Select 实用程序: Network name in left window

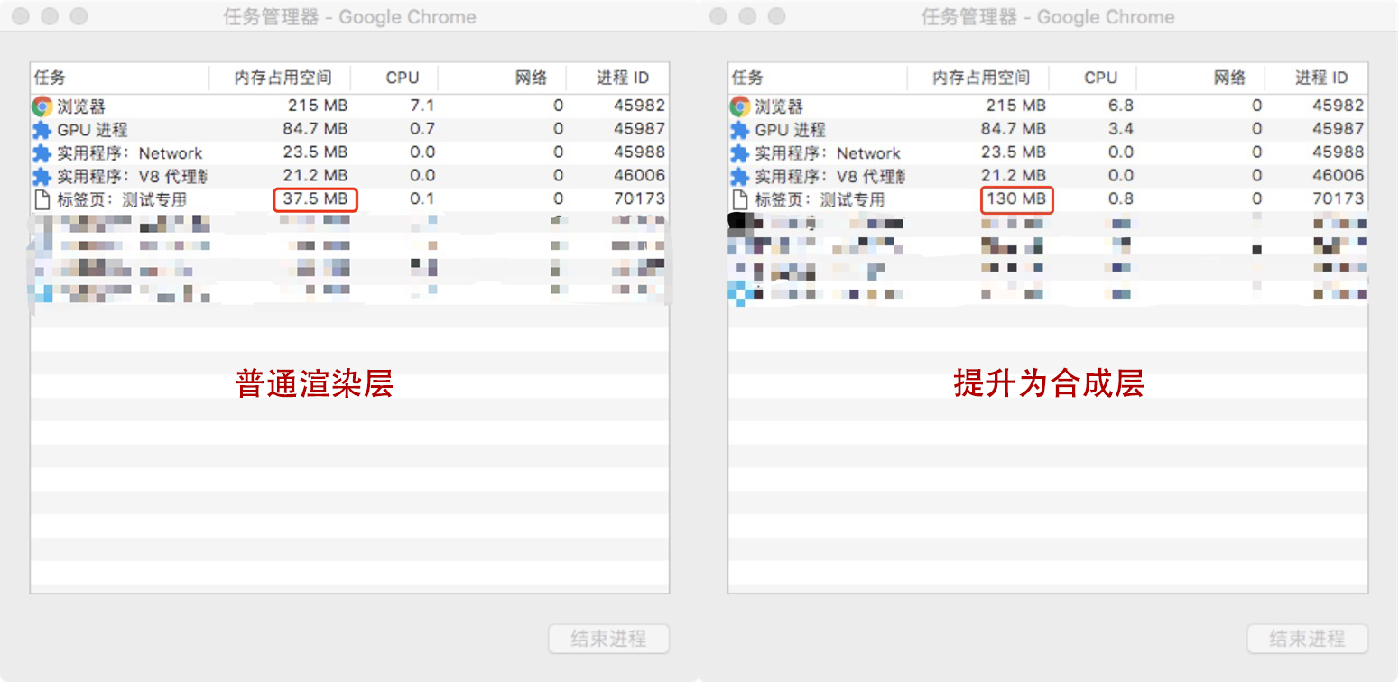(130, 153)
